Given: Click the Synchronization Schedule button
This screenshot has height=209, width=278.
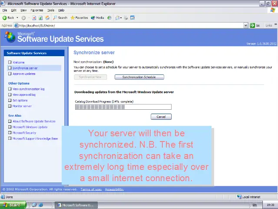Looking at the screenshot, I should (x=139, y=77).
